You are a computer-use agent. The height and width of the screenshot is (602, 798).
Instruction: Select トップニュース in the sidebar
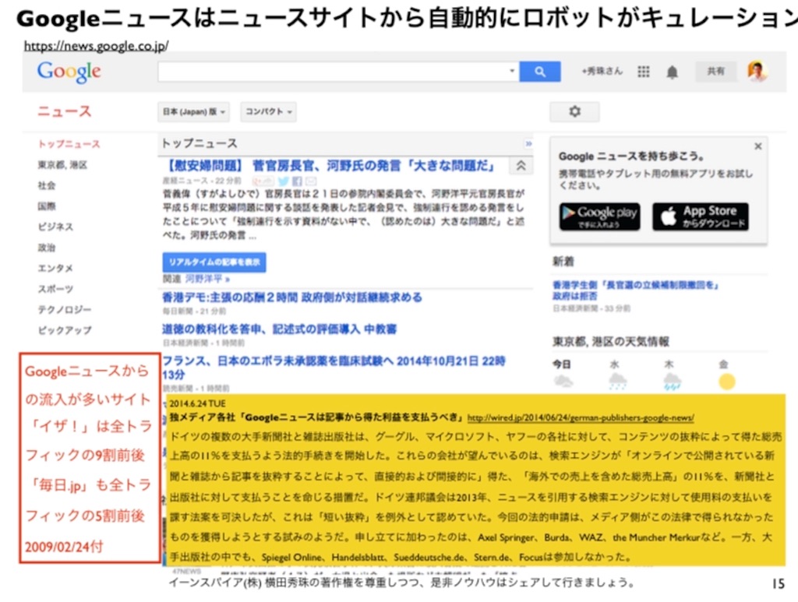pyautogui.click(x=69, y=144)
